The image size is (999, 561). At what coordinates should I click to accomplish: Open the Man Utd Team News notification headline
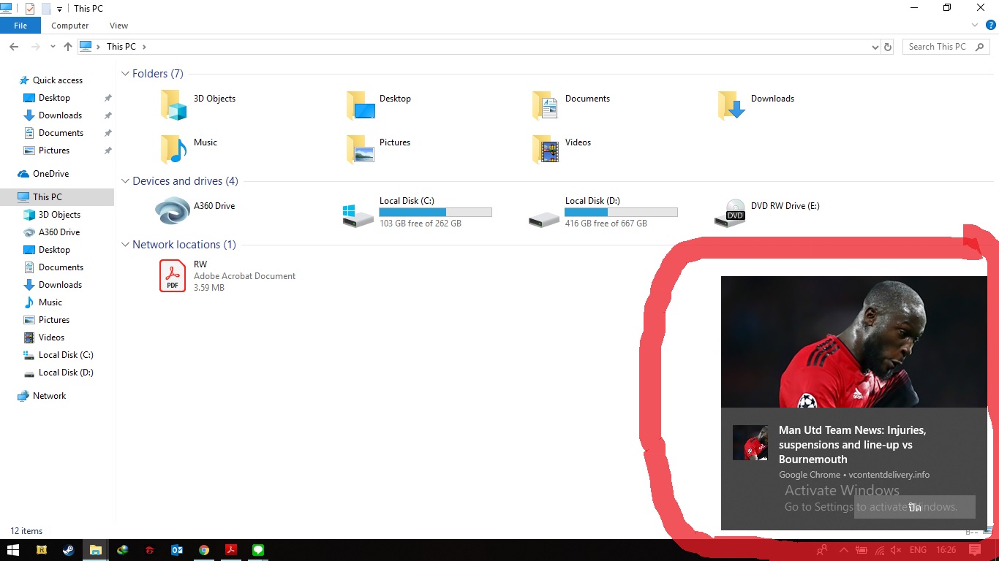coord(853,445)
